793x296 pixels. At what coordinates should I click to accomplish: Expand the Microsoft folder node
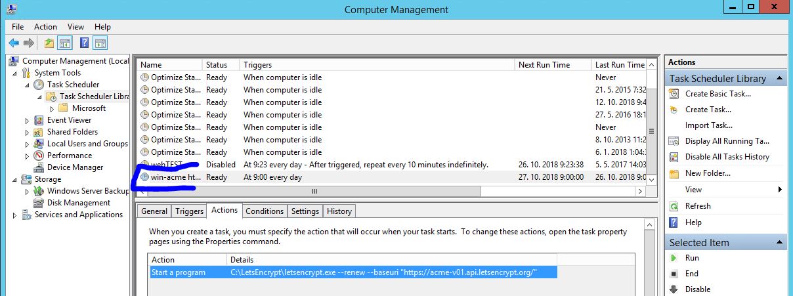coord(52,108)
